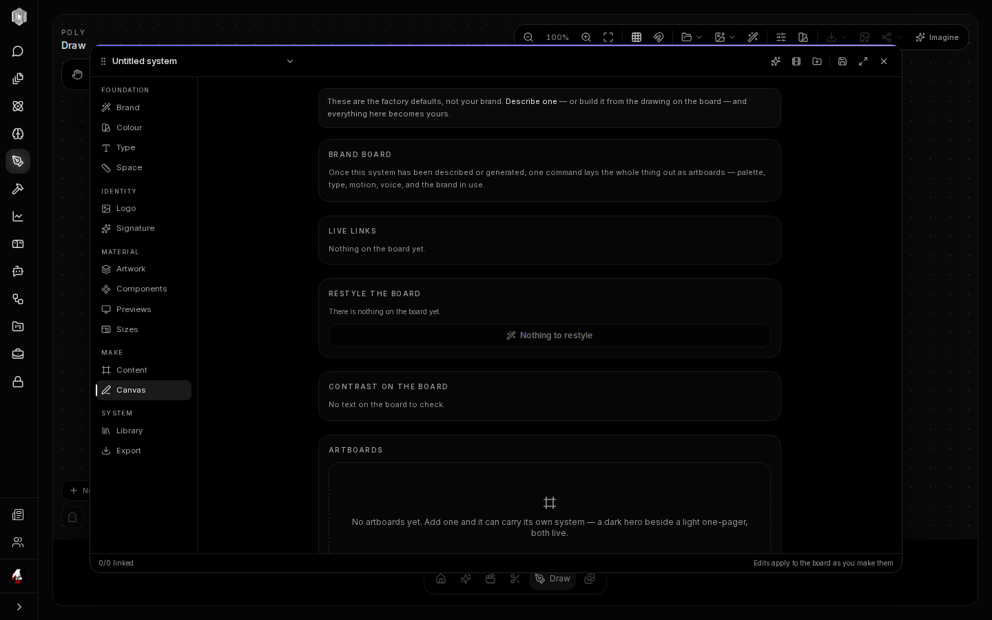Screen dimensions: 992x620
Task: Go to the Signature section
Action: pyautogui.click(x=144, y=228)
